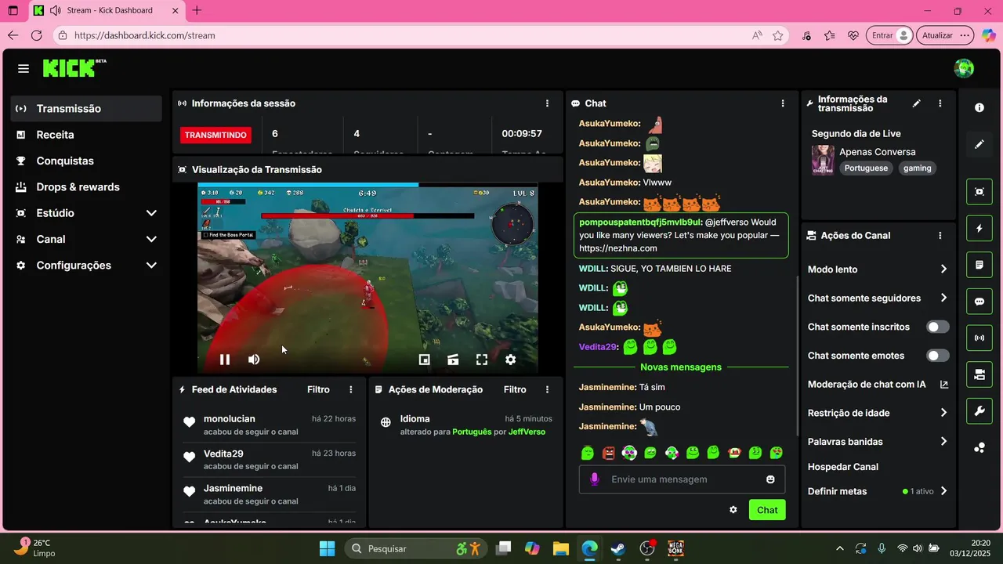
Task: Click the Kick logo
Action: pos(74,68)
